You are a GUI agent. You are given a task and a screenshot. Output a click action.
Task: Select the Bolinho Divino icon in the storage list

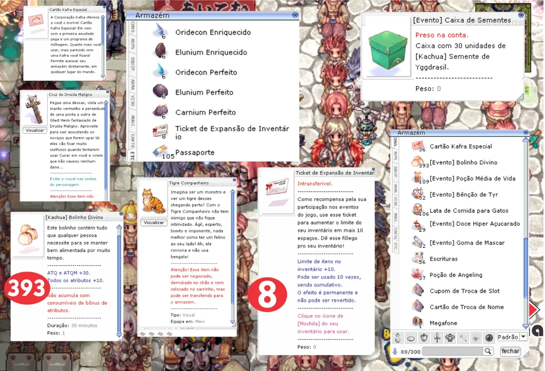tap(418, 162)
